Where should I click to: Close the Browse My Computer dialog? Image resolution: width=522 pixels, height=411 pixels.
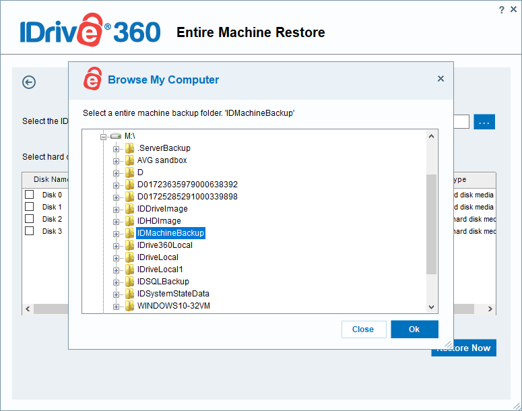pyautogui.click(x=441, y=79)
